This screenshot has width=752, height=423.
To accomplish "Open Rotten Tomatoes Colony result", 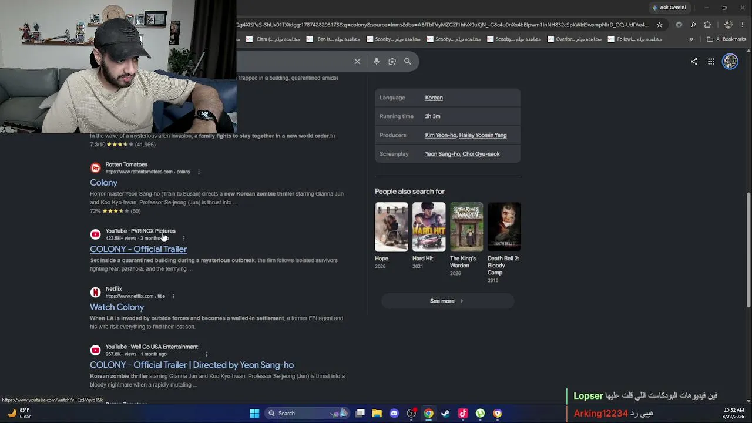I will click(x=103, y=183).
